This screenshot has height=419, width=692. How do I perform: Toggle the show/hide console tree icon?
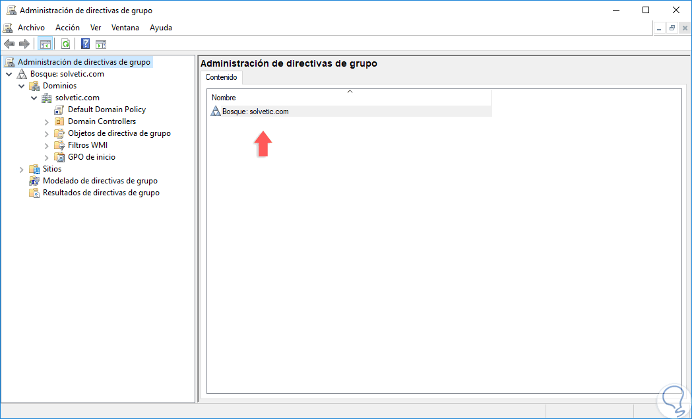(x=45, y=44)
